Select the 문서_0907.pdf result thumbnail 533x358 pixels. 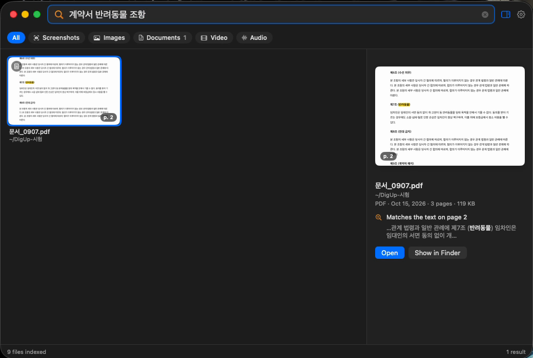[64, 91]
